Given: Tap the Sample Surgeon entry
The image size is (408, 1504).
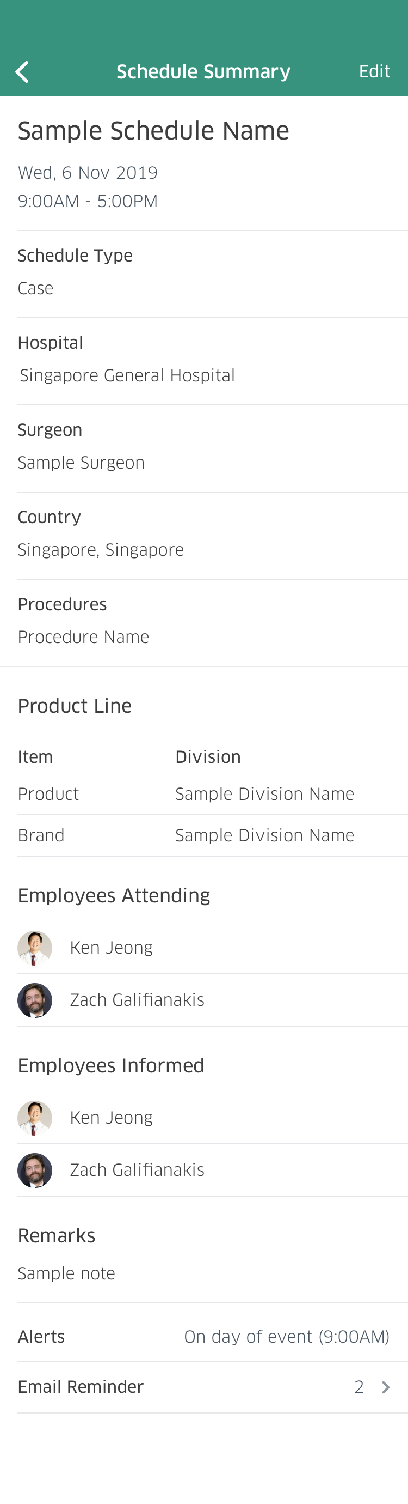Looking at the screenshot, I should tap(81, 463).
